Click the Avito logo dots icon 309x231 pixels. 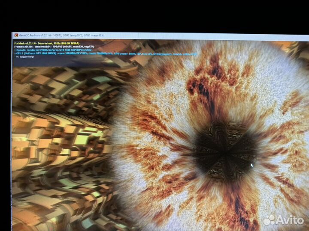pos(269,220)
